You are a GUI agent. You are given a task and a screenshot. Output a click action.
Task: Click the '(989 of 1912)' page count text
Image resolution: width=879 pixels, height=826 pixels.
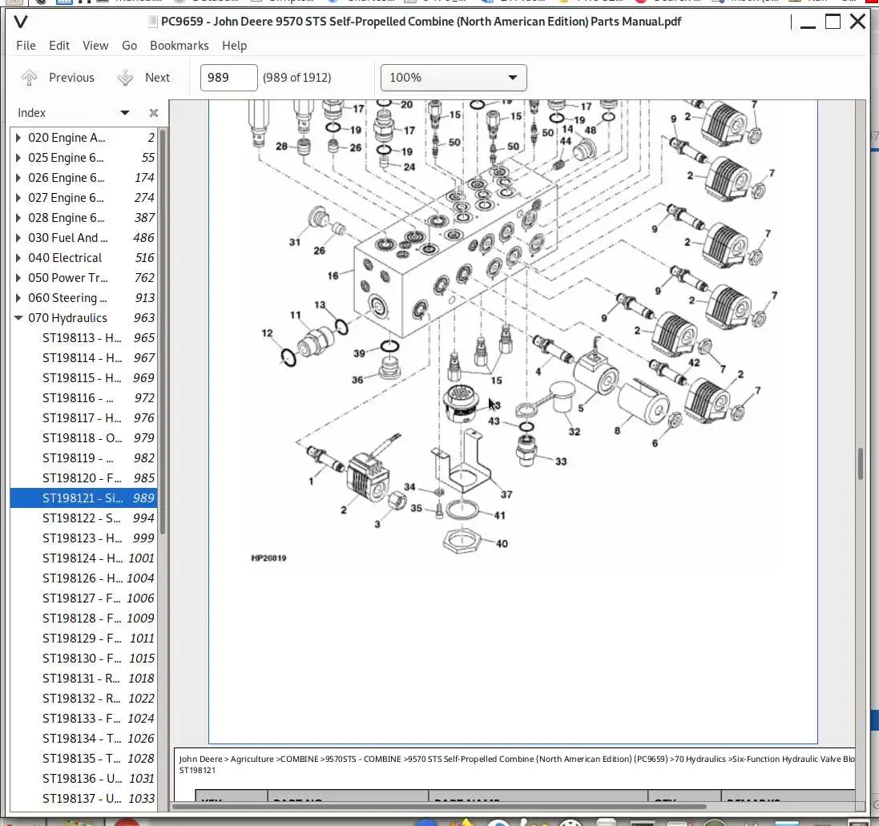(x=297, y=78)
